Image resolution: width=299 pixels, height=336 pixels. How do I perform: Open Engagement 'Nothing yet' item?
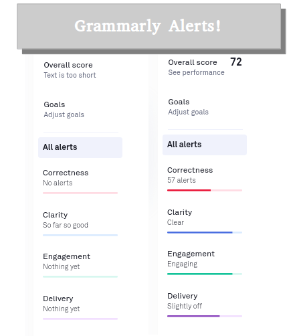[80, 265]
